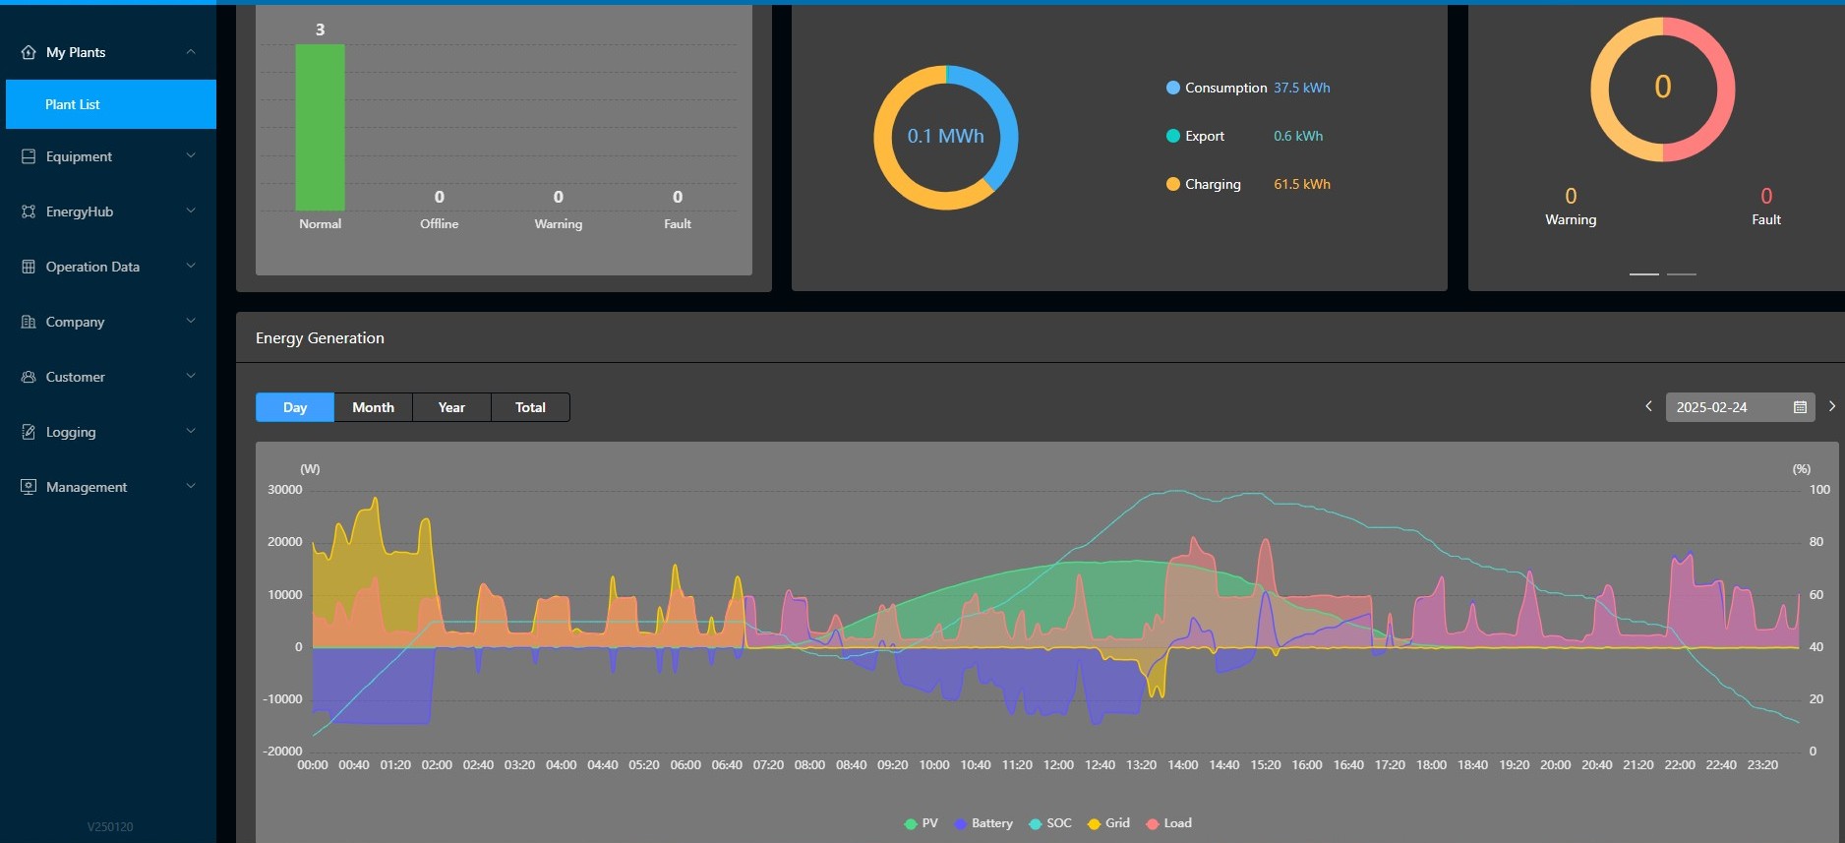Click the second carousel indicator dash
Screen dimensions: 1845x843
point(1681,273)
